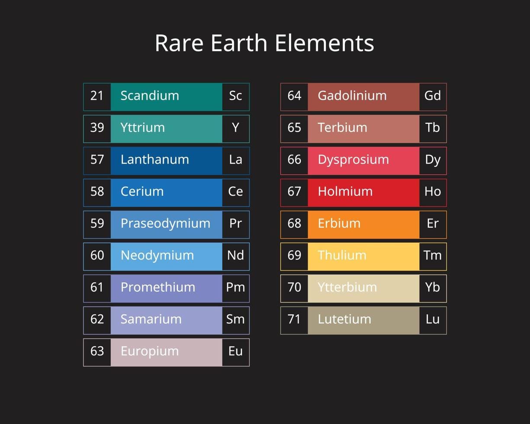Select the Praseodymium entry
This screenshot has width=530, height=424.
pyautogui.click(x=166, y=224)
